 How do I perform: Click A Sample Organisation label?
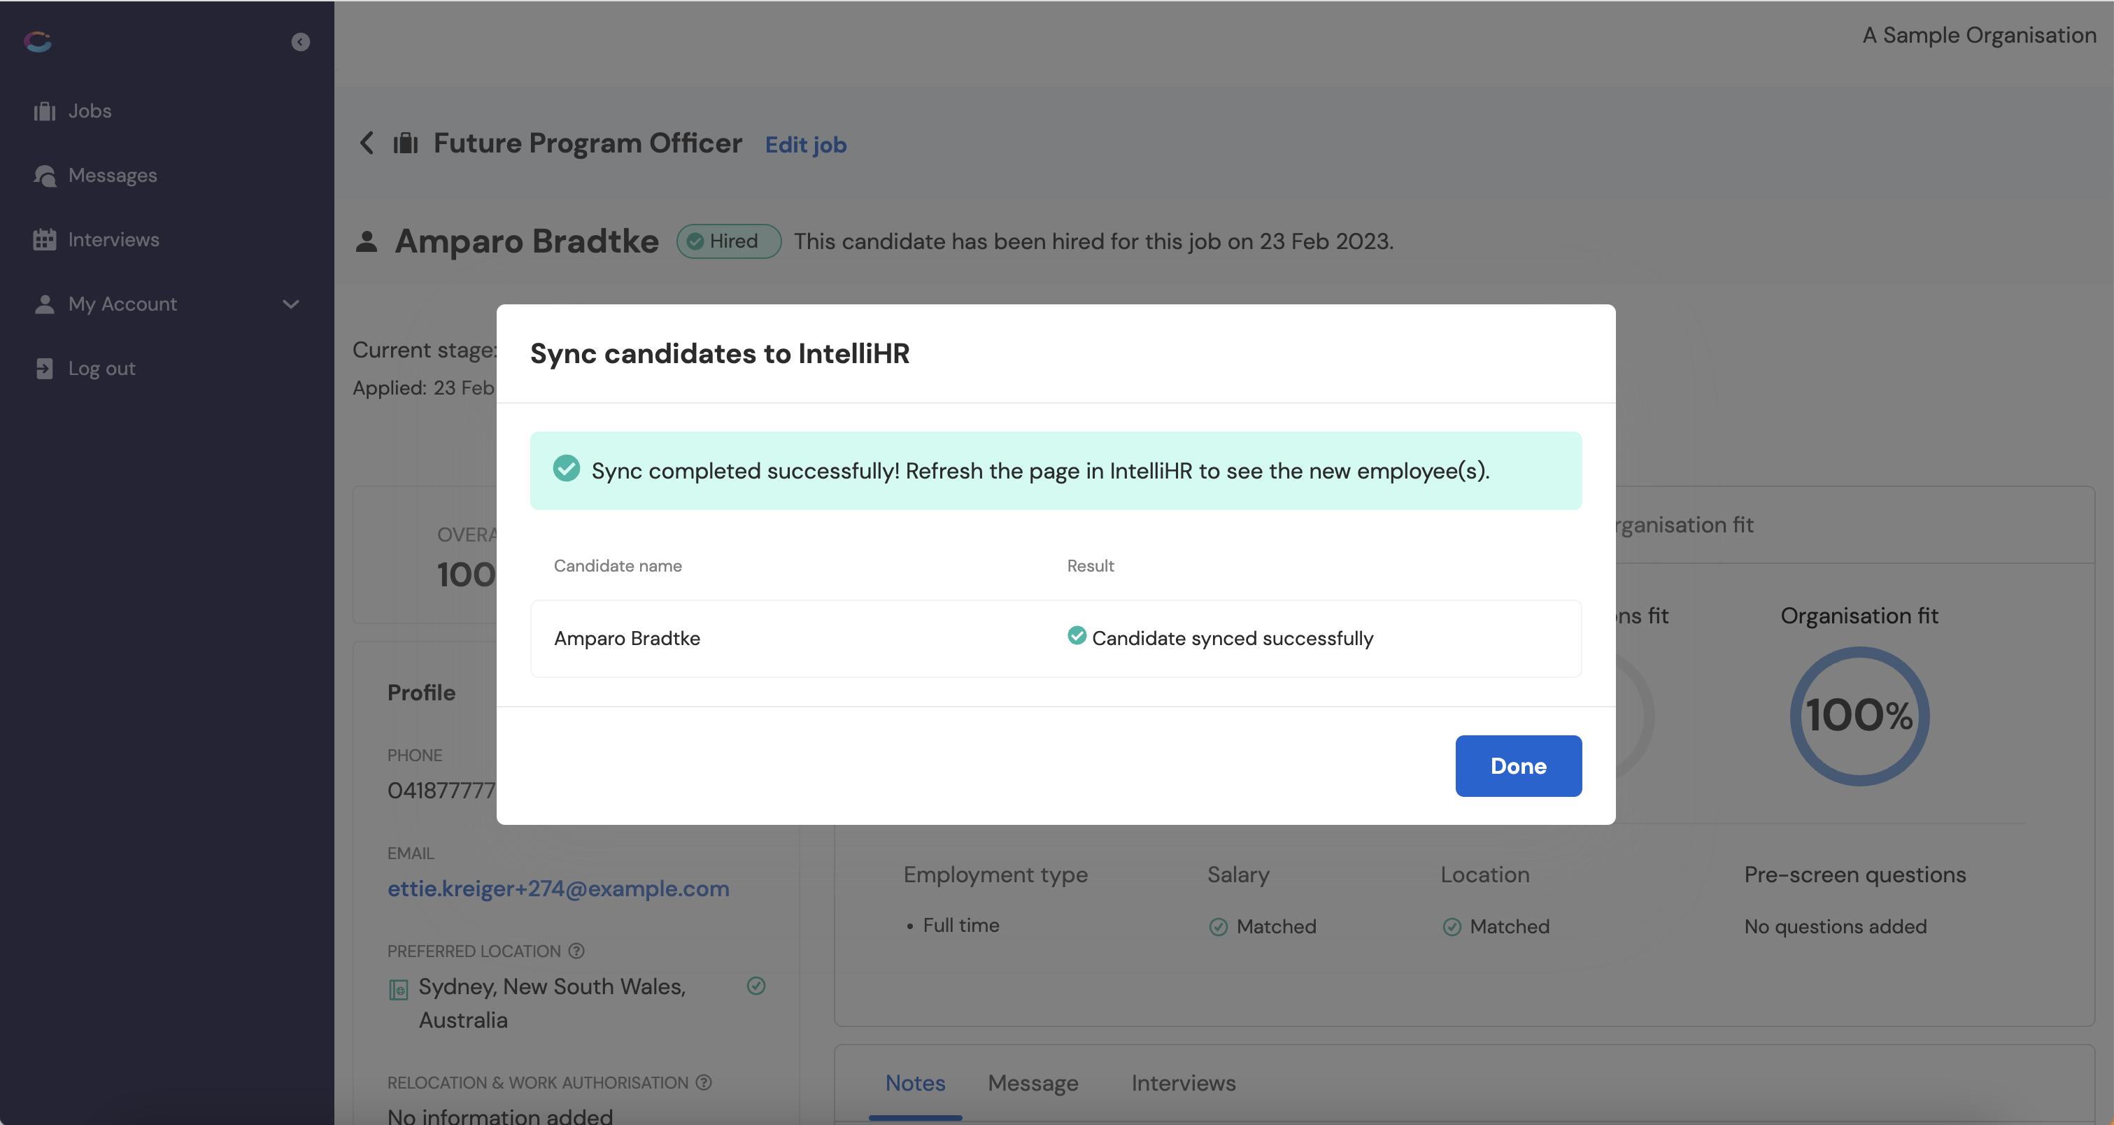point(1978,35)
